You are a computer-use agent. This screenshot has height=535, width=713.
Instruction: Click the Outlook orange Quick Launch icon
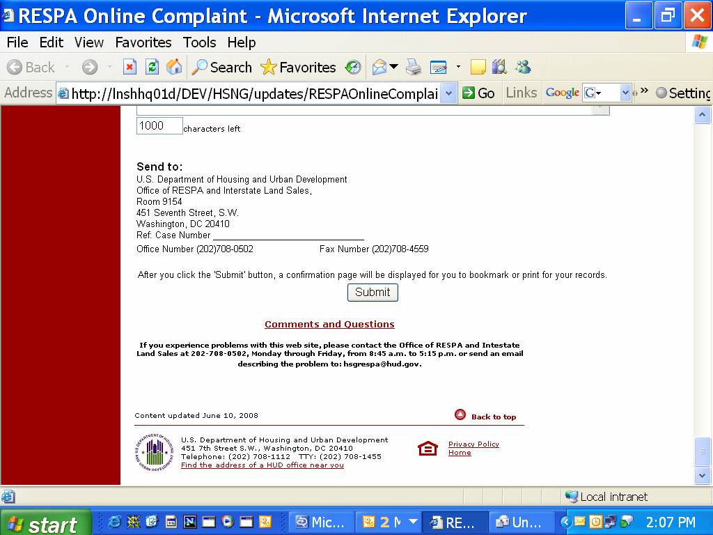(x=265, y=522)
